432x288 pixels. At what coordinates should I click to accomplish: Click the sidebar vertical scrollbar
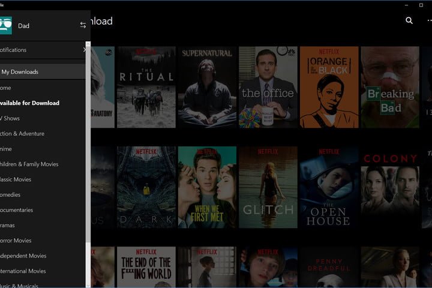88,145
